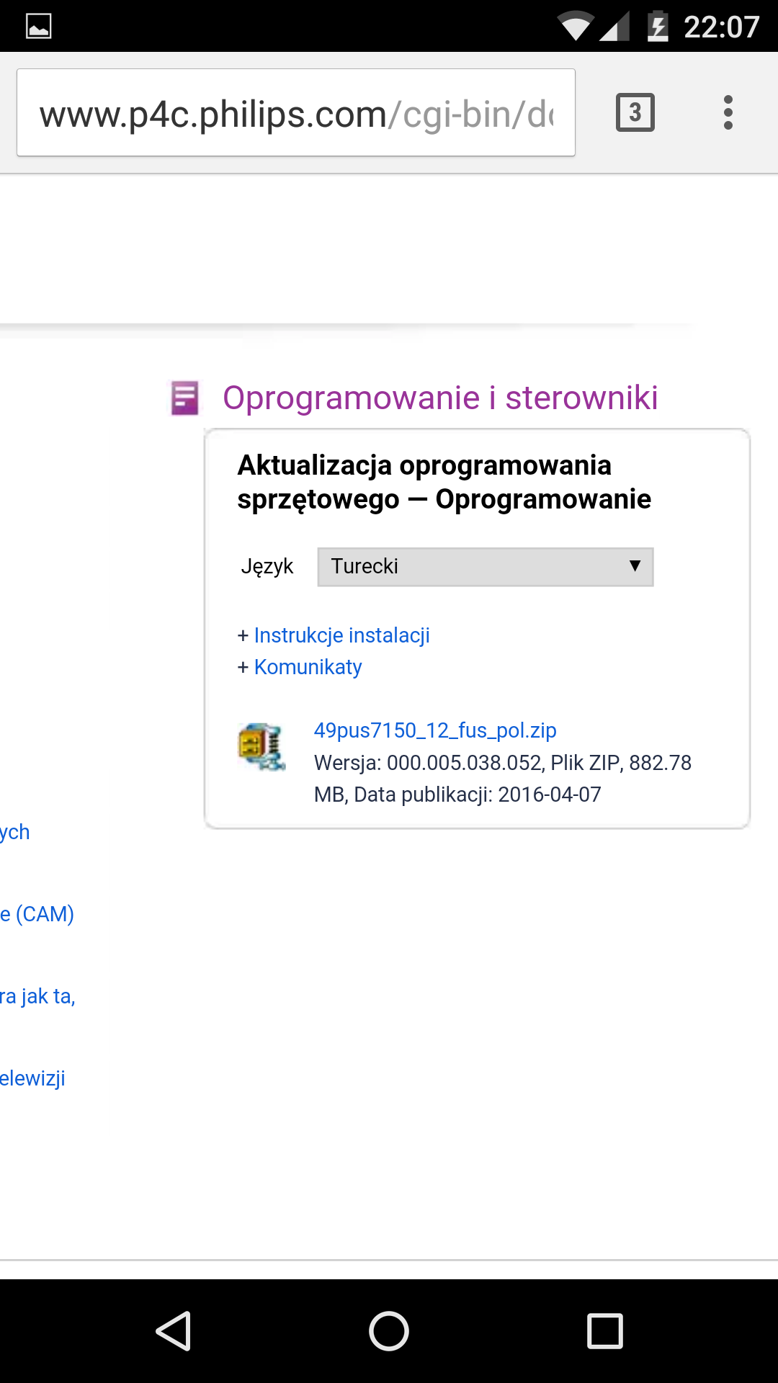Tap the ZIP archive file icon
The image size is (778, 1383).
click(261, 747)
